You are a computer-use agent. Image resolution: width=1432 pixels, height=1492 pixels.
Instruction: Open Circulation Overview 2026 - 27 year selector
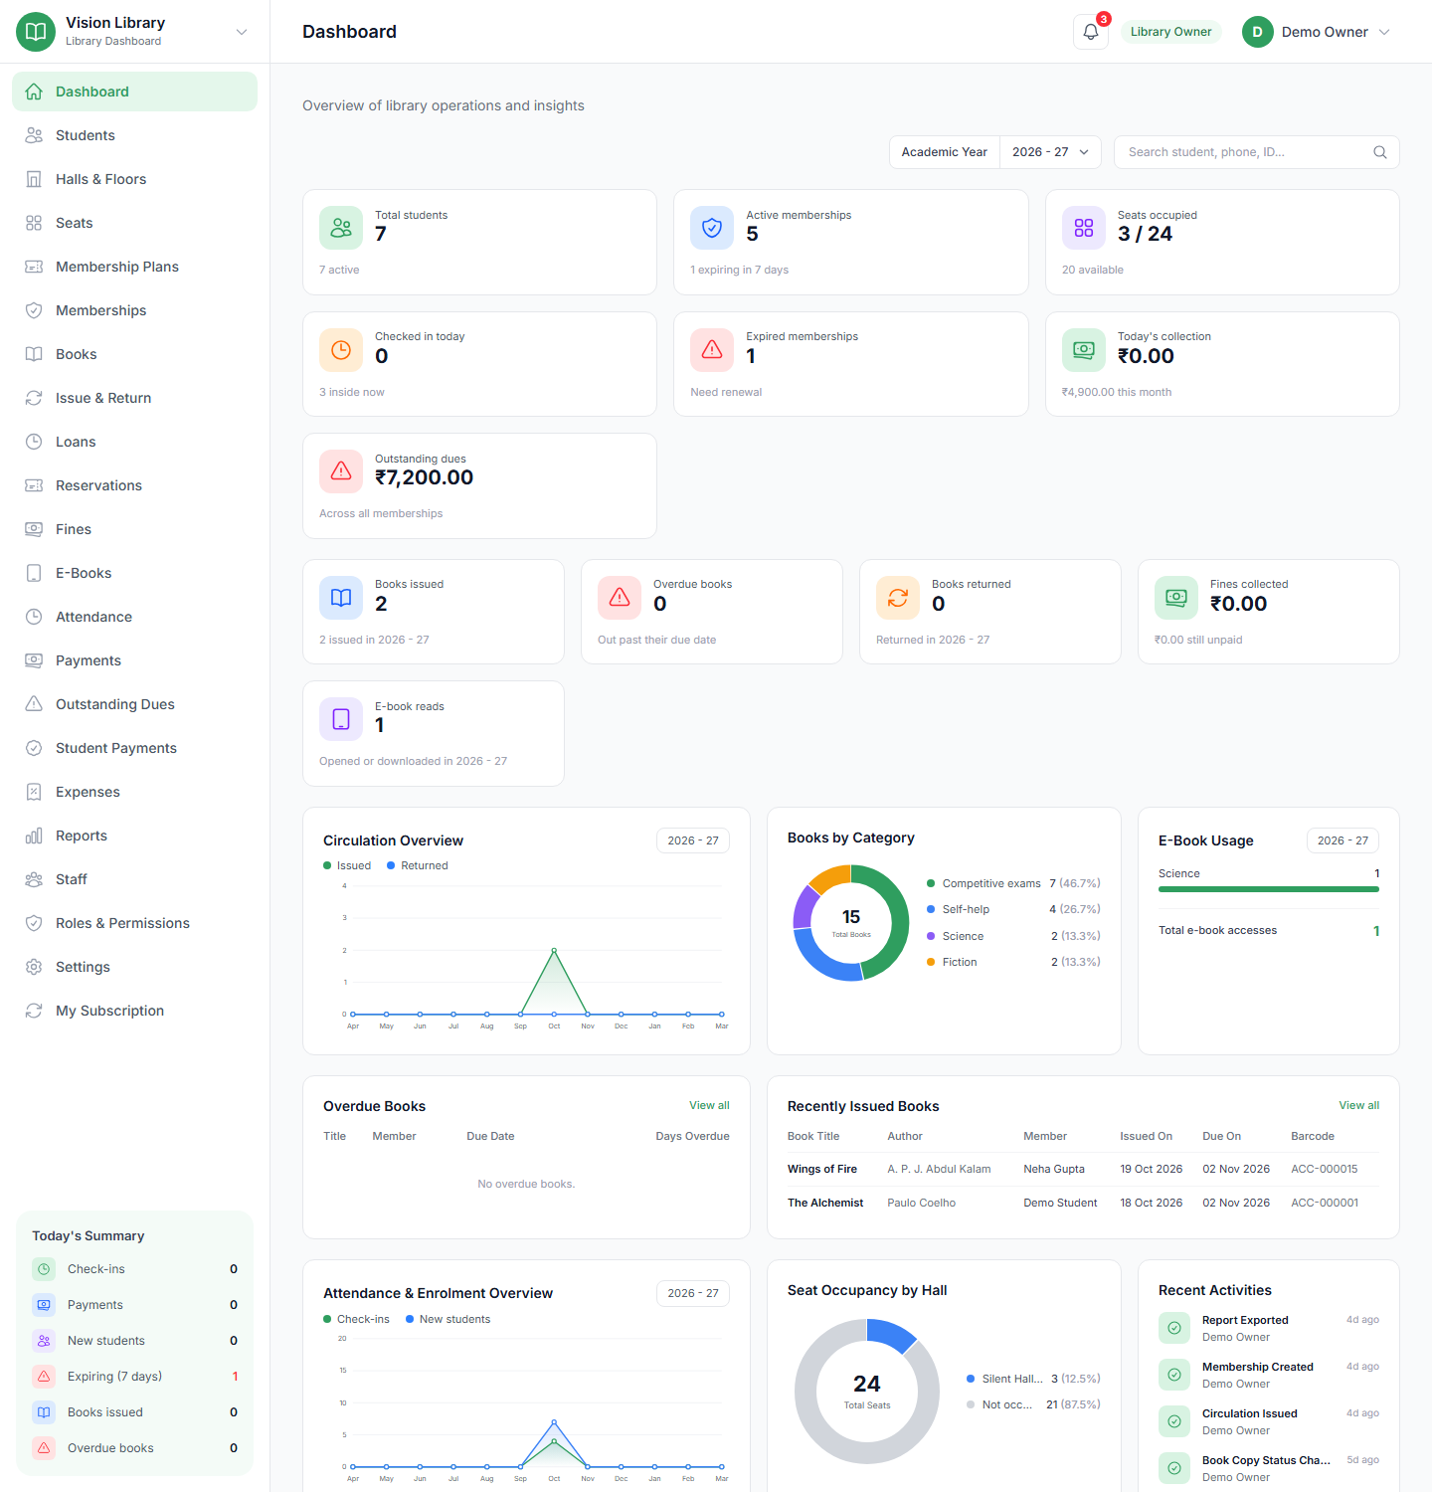(693, 840)
